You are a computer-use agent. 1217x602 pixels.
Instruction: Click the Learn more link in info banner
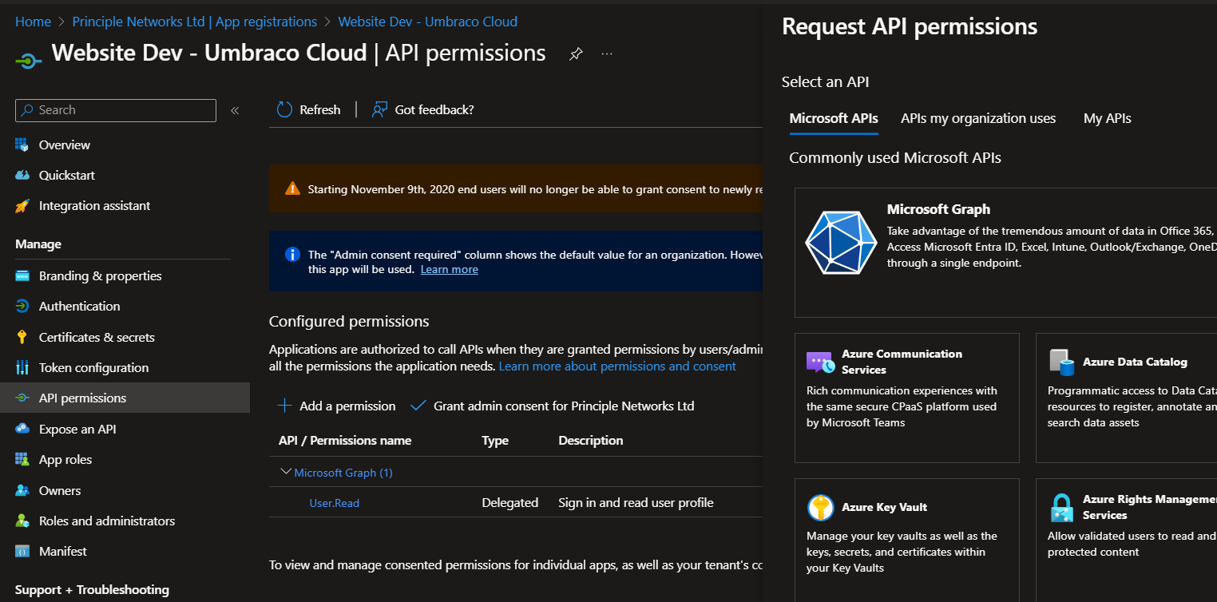click(x=450, y=269)
